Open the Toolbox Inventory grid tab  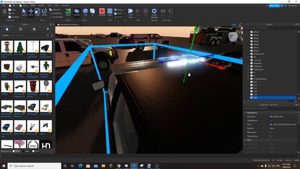[21, 29]
